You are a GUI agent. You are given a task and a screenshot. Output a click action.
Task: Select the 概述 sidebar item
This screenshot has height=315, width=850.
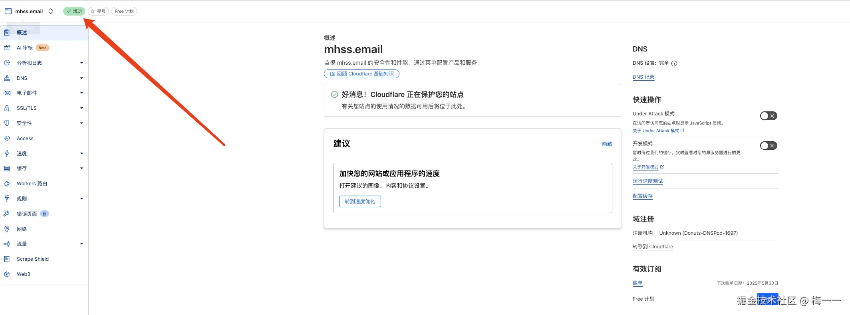click(x=44, y=33)
